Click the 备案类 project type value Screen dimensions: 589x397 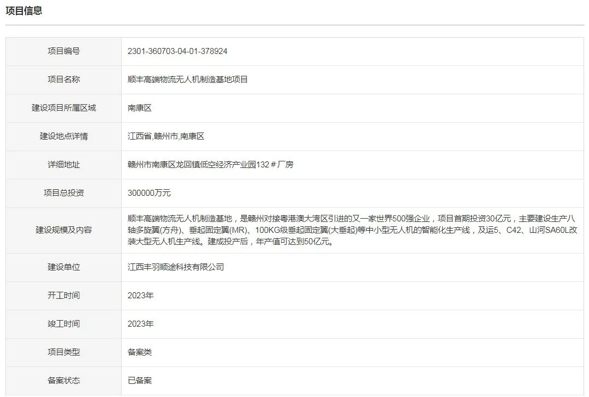point(139,352)
